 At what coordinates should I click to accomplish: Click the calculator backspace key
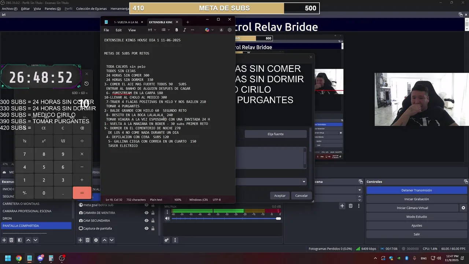(x=82, y=128)
